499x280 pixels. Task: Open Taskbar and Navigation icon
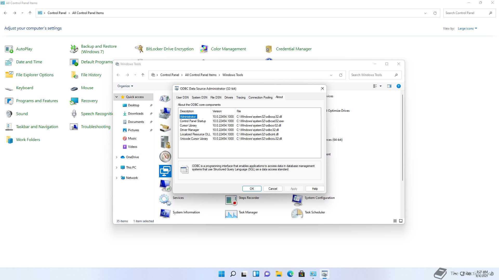tap(9, 127)
